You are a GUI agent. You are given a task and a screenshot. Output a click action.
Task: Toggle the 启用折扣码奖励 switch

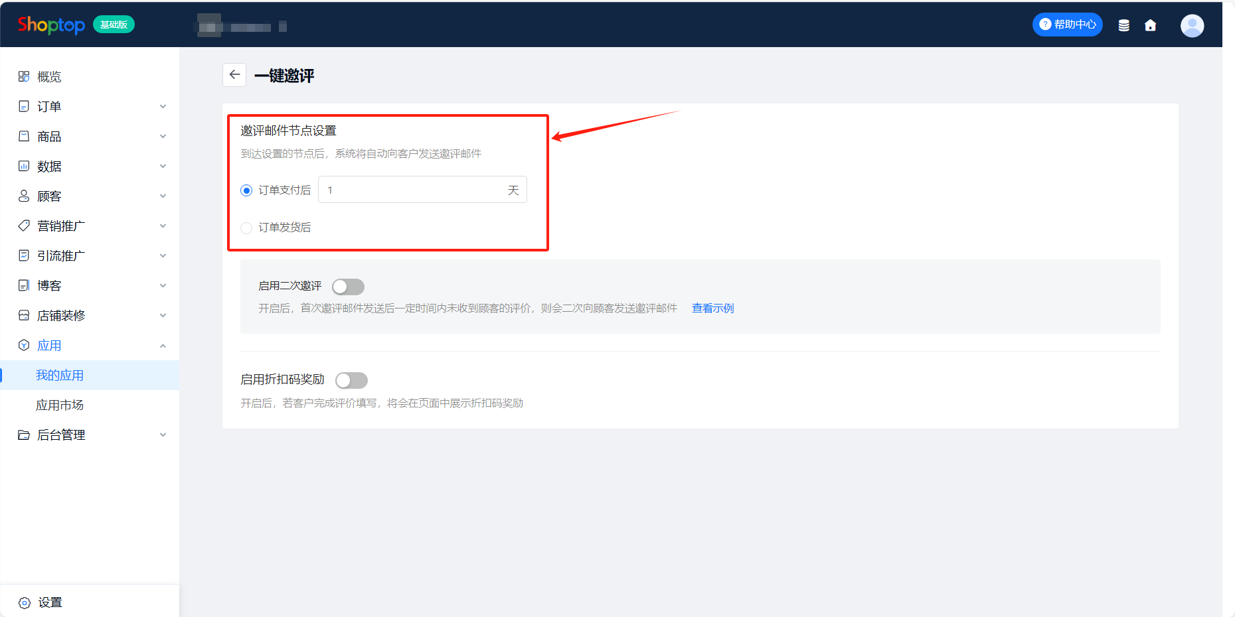[x=352, y=380]
